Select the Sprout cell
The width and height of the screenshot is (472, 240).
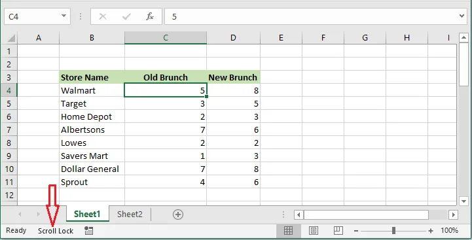pyautogui.click(x=92, y=182)
